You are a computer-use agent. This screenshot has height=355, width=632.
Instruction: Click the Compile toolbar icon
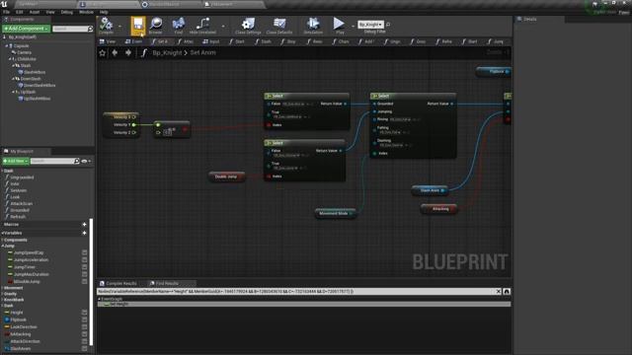coord(106,25)
